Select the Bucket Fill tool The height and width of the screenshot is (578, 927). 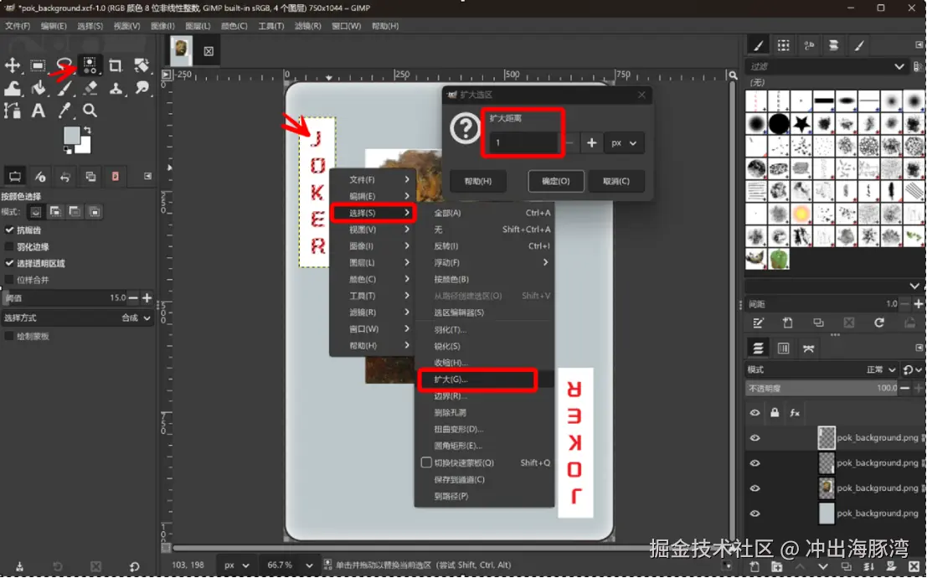(38, 88)
